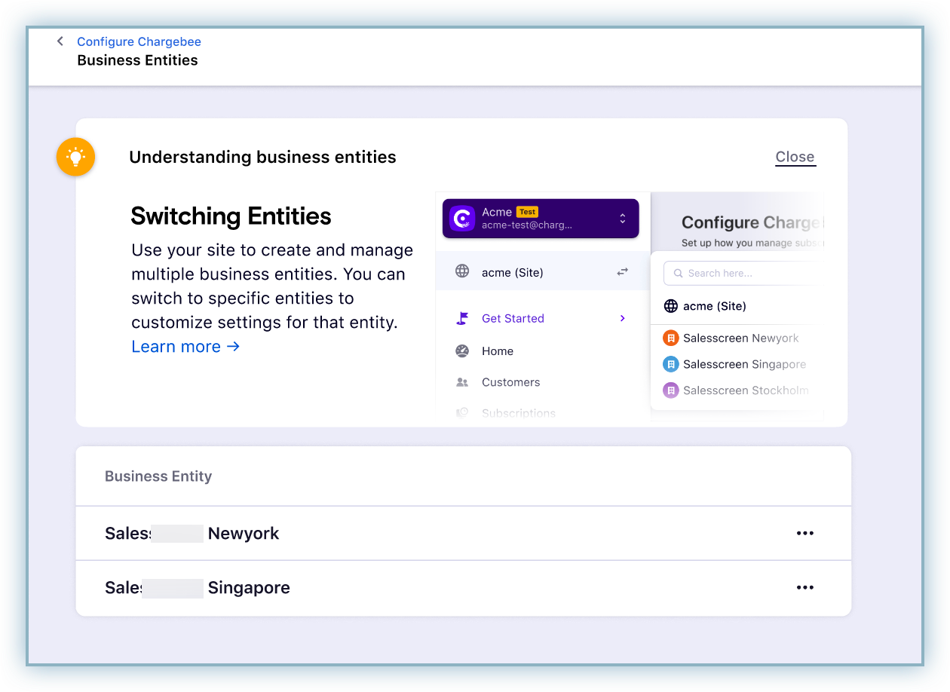Image resolution: width=950 pixels, height=692 pixels.
Task: Close the Understanding business entities card
Action: (795, 157)
